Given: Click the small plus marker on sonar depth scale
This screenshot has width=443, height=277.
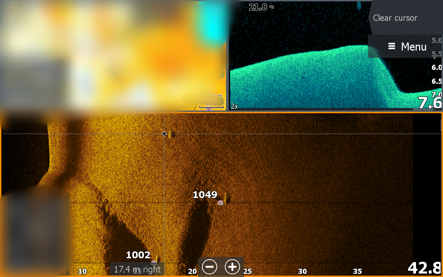Looking at the screenshot, I should [435, 55].
